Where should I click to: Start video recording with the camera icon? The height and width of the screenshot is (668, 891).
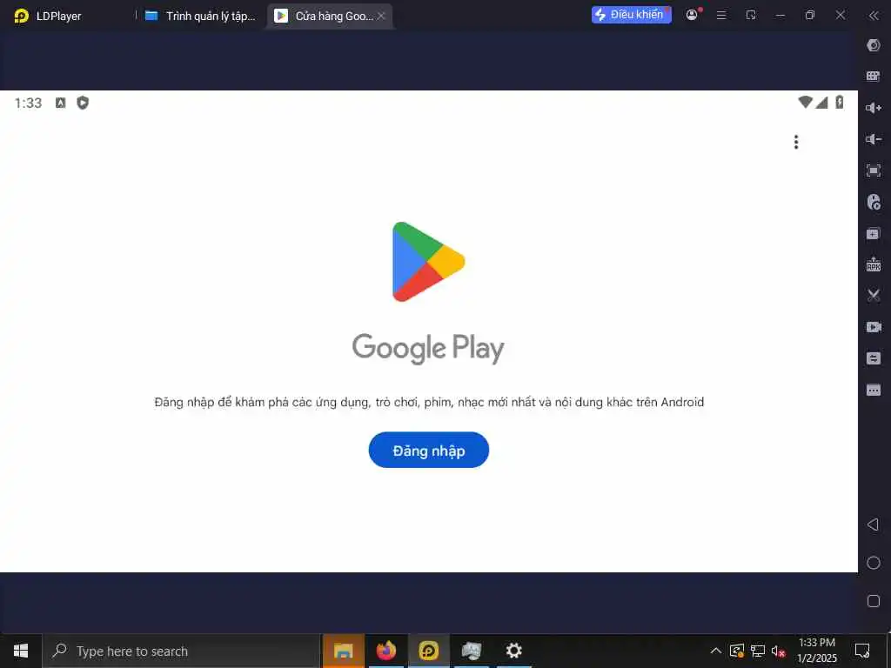[x=874, y=327]
